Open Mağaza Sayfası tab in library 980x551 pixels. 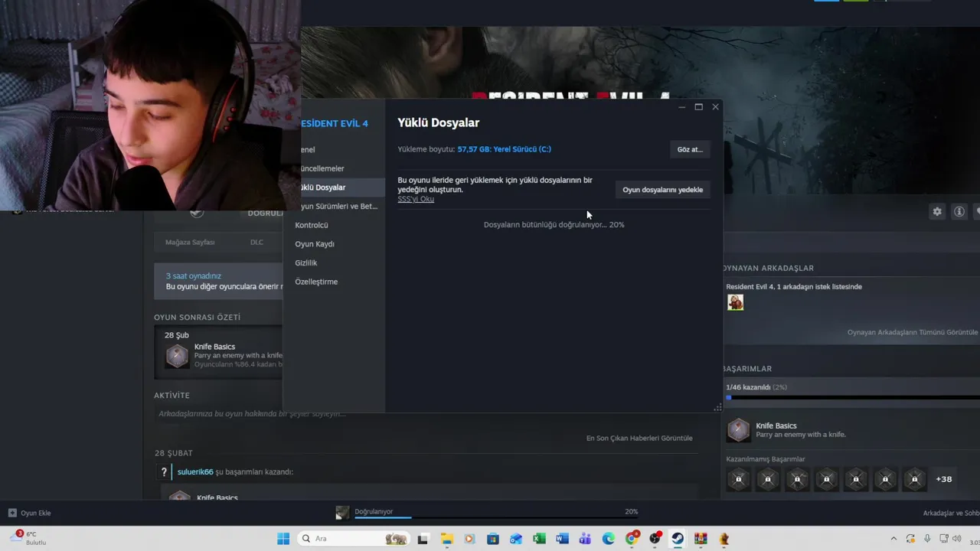(190, 243)
